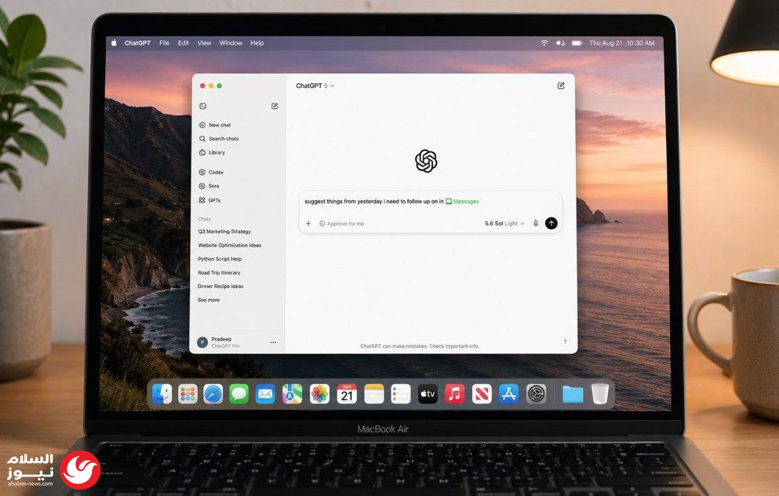This screenshot has height=496, width=779.
Task: Send the message with arrow button
Action: pos(551,223)
